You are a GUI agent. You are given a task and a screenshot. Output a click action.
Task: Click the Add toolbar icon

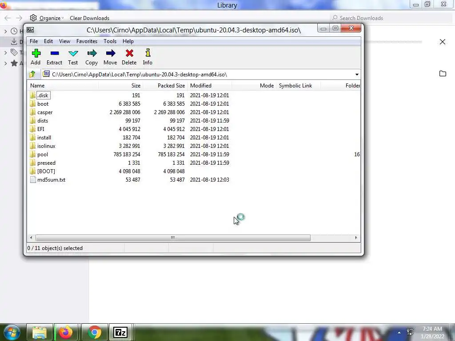pyautogui.click(x=36, y=53)
